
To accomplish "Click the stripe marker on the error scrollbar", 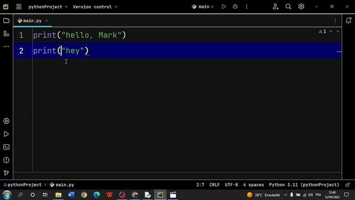I will (x=339, y=52).
